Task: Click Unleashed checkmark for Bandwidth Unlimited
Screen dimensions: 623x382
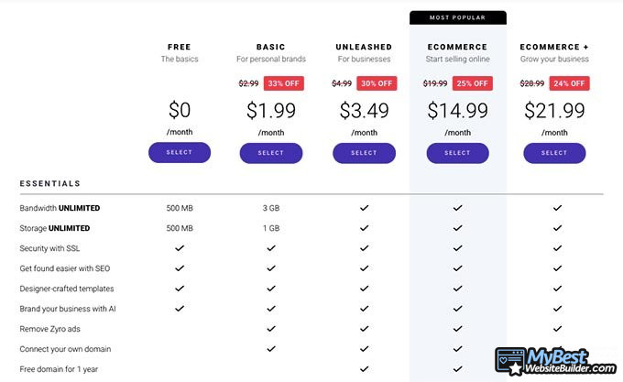Action: coord(365,208)
